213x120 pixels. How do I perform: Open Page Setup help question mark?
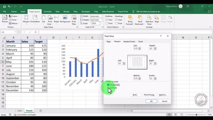coord(161,36)
